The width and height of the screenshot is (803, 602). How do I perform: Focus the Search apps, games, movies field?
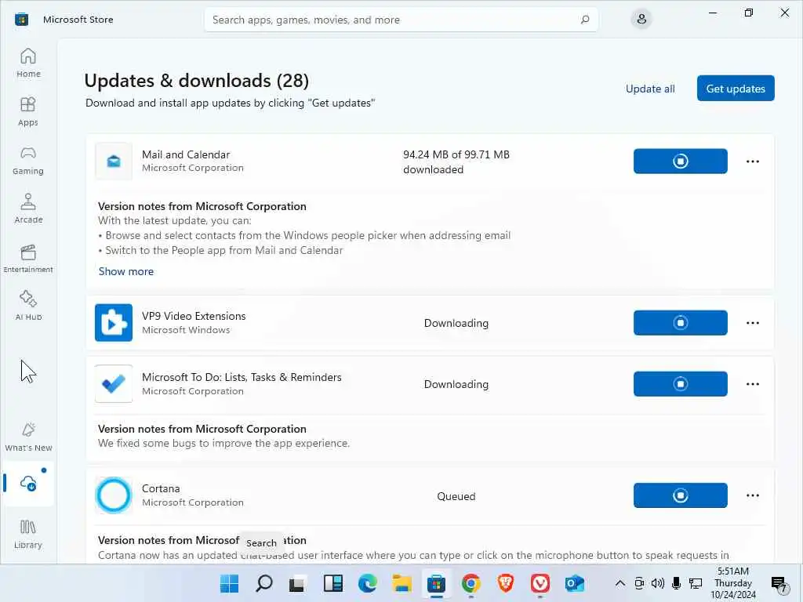coord(401,20)
